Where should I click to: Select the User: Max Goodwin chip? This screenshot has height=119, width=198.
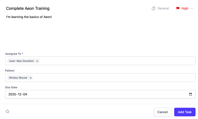(x=21, y=61)
